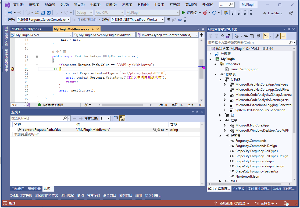Click the breakpoint arrow on line 20
Viewport: 300px width, 208px height.
click(x=12, y=69)
